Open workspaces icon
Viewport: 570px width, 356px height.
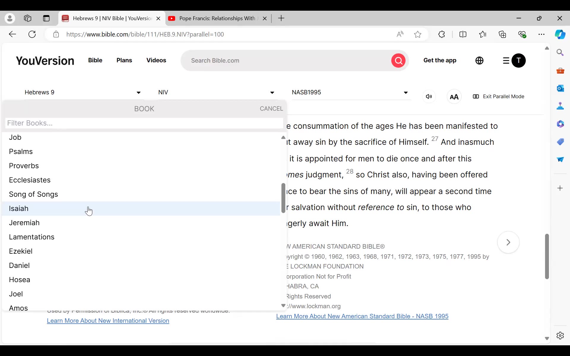[x=28, y=18]
